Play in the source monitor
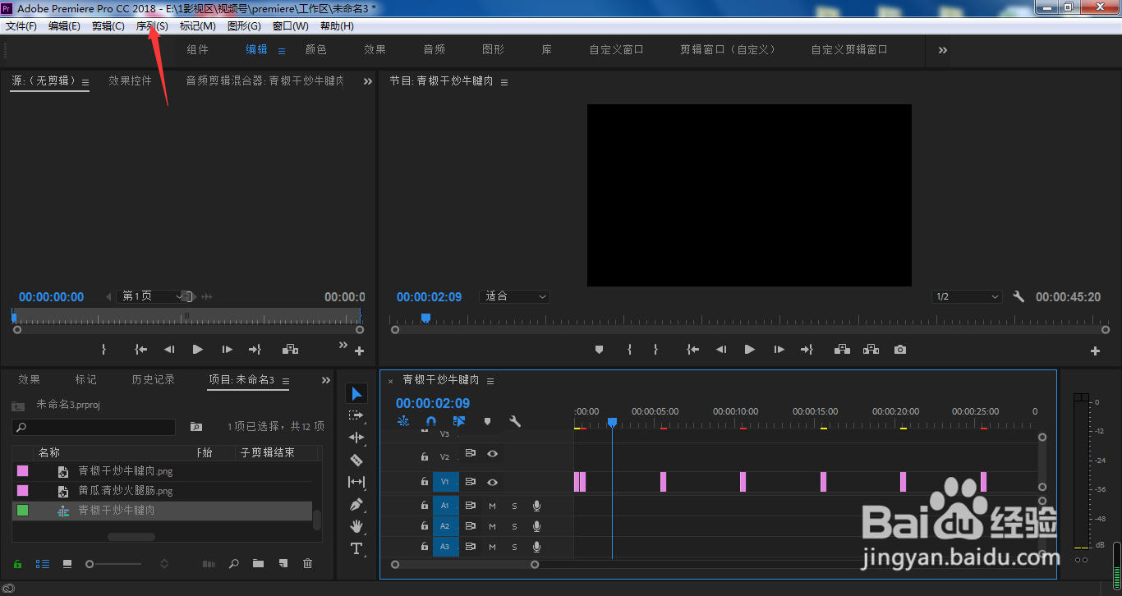Image resolution: width=1122 pixels, height=596 pixels. [x=197, y=349]
